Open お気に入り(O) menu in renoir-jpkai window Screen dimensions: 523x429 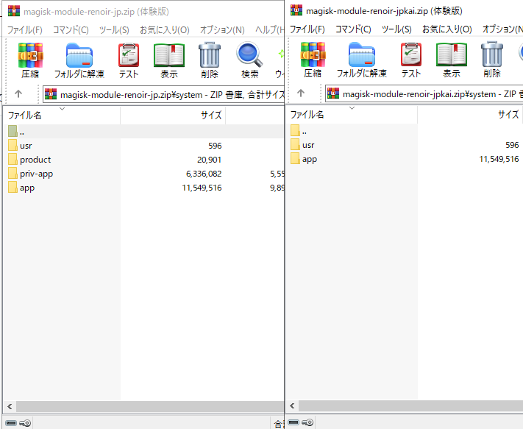coord(447,29)
